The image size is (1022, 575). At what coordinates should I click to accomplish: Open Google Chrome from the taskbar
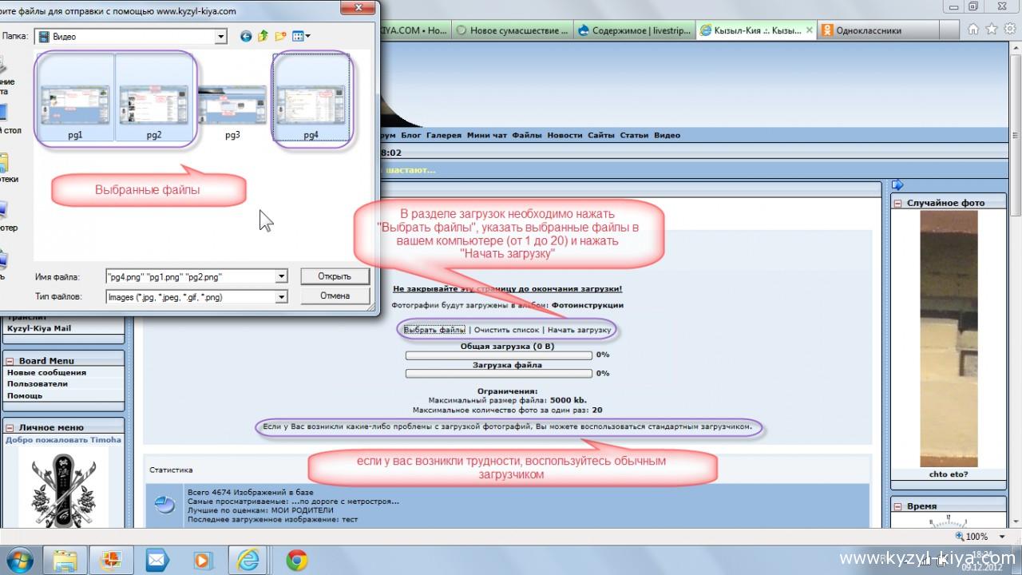pos(297,560)
